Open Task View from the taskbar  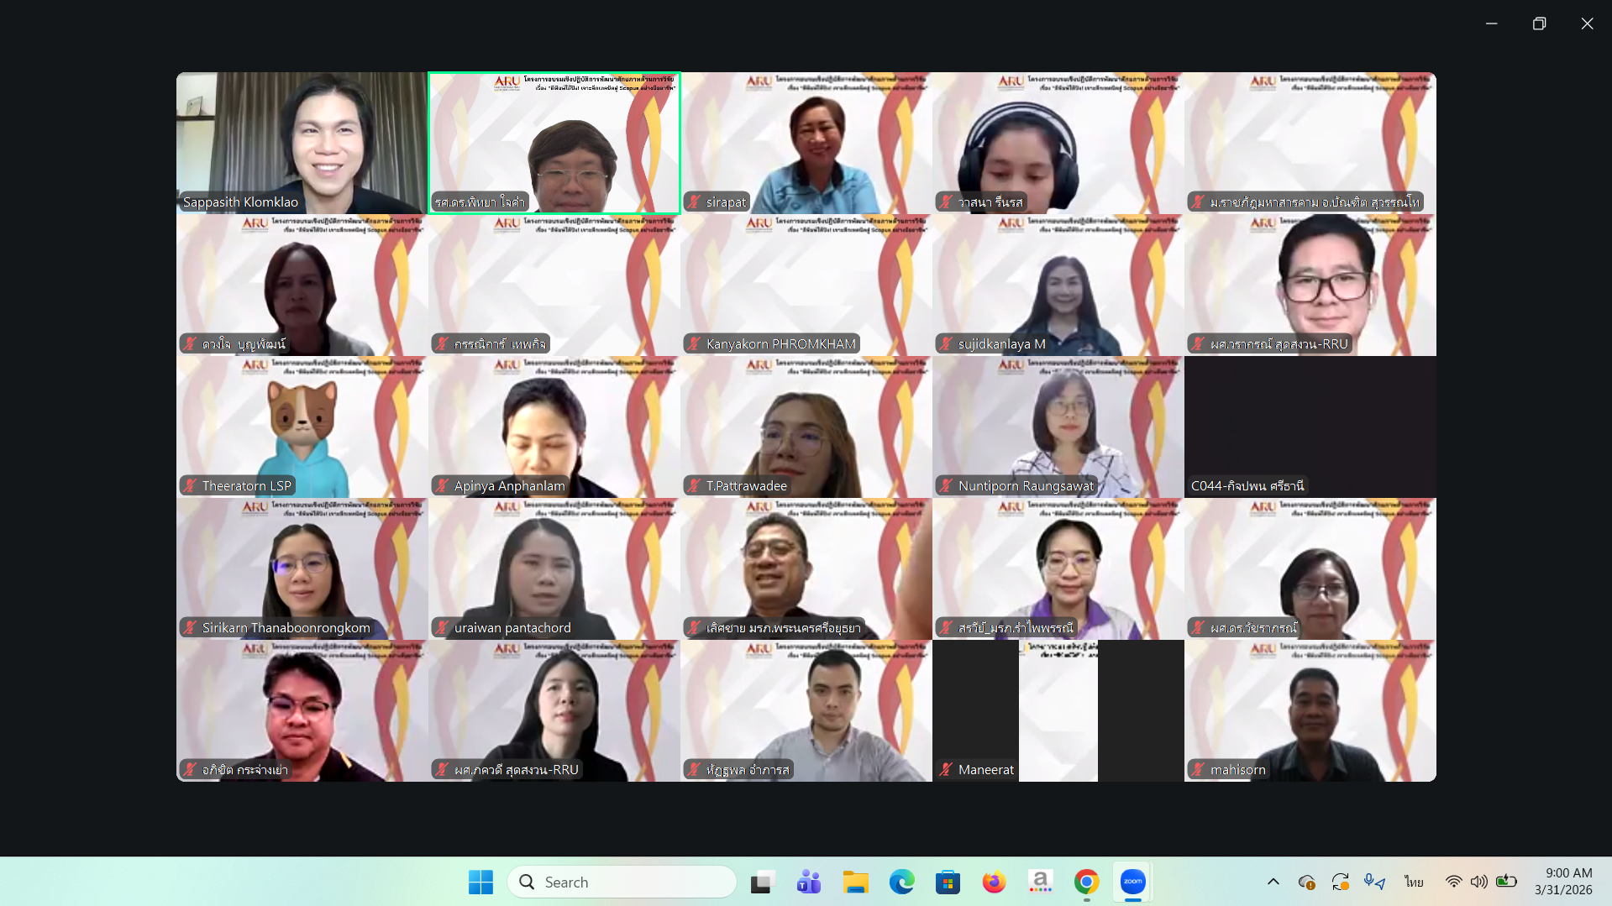(762, 882)
